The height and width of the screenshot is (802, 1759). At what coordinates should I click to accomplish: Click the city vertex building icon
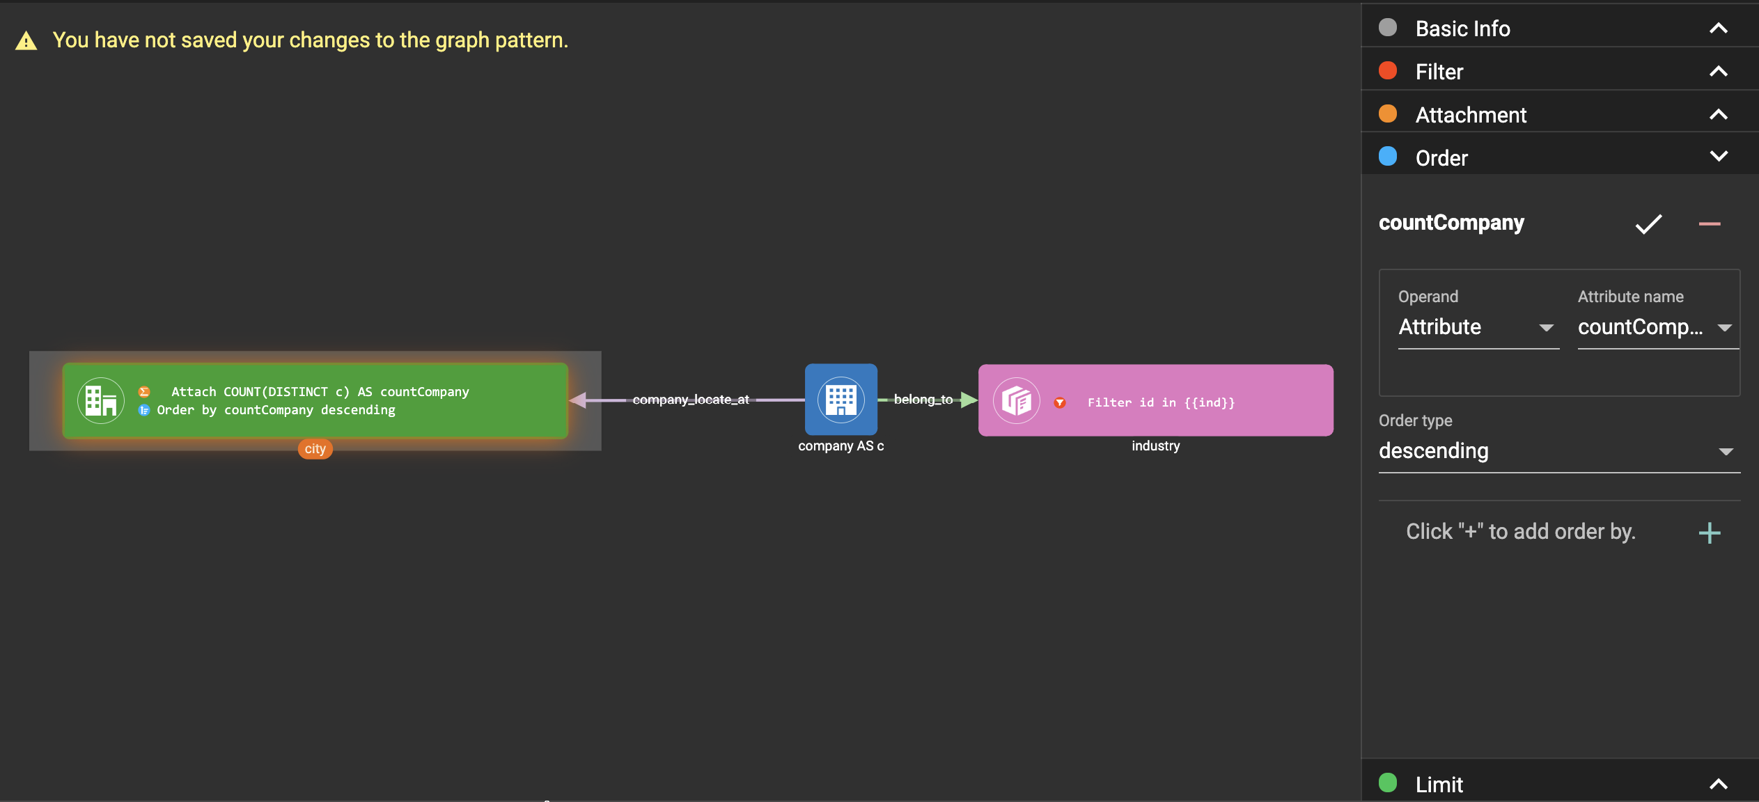point(101,400)
